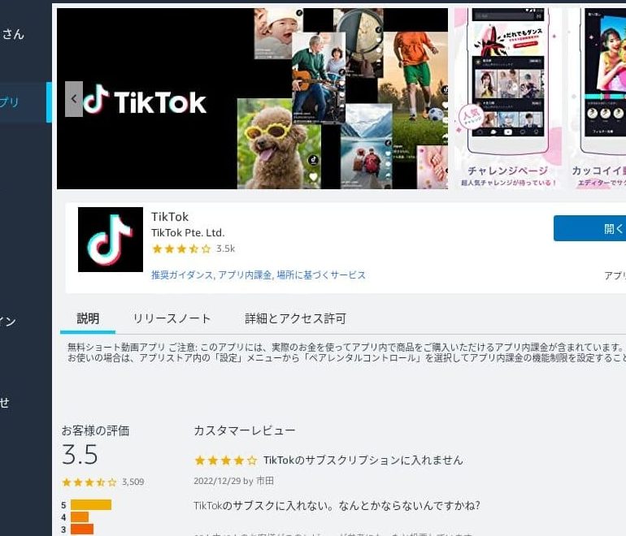626x536 pixels.
Task: Click the review title TikTokのサブスクリプションに入れません
Action: 363,460
